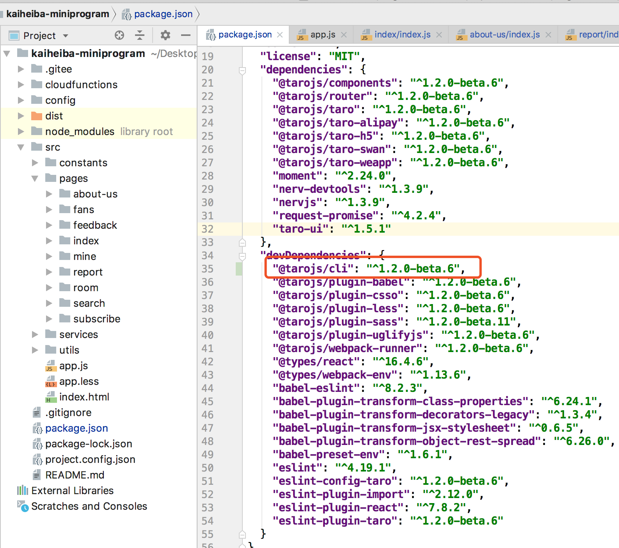Click line number 32 in gutter
The image size is (619, 548).
[208, 229]
